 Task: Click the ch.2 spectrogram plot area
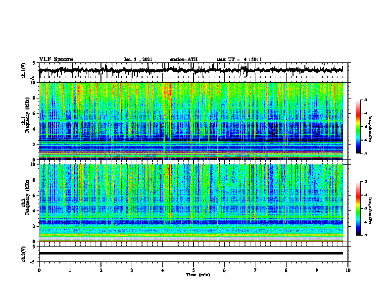pyautogui.click(x=191, y=203)
